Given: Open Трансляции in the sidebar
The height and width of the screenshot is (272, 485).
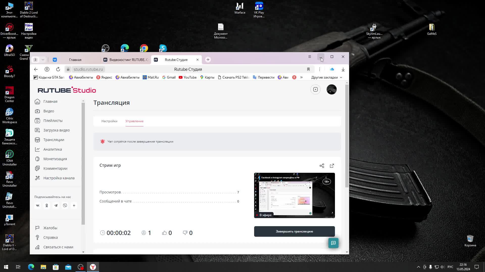Looking at the screenshot, I should click(54, 140).
